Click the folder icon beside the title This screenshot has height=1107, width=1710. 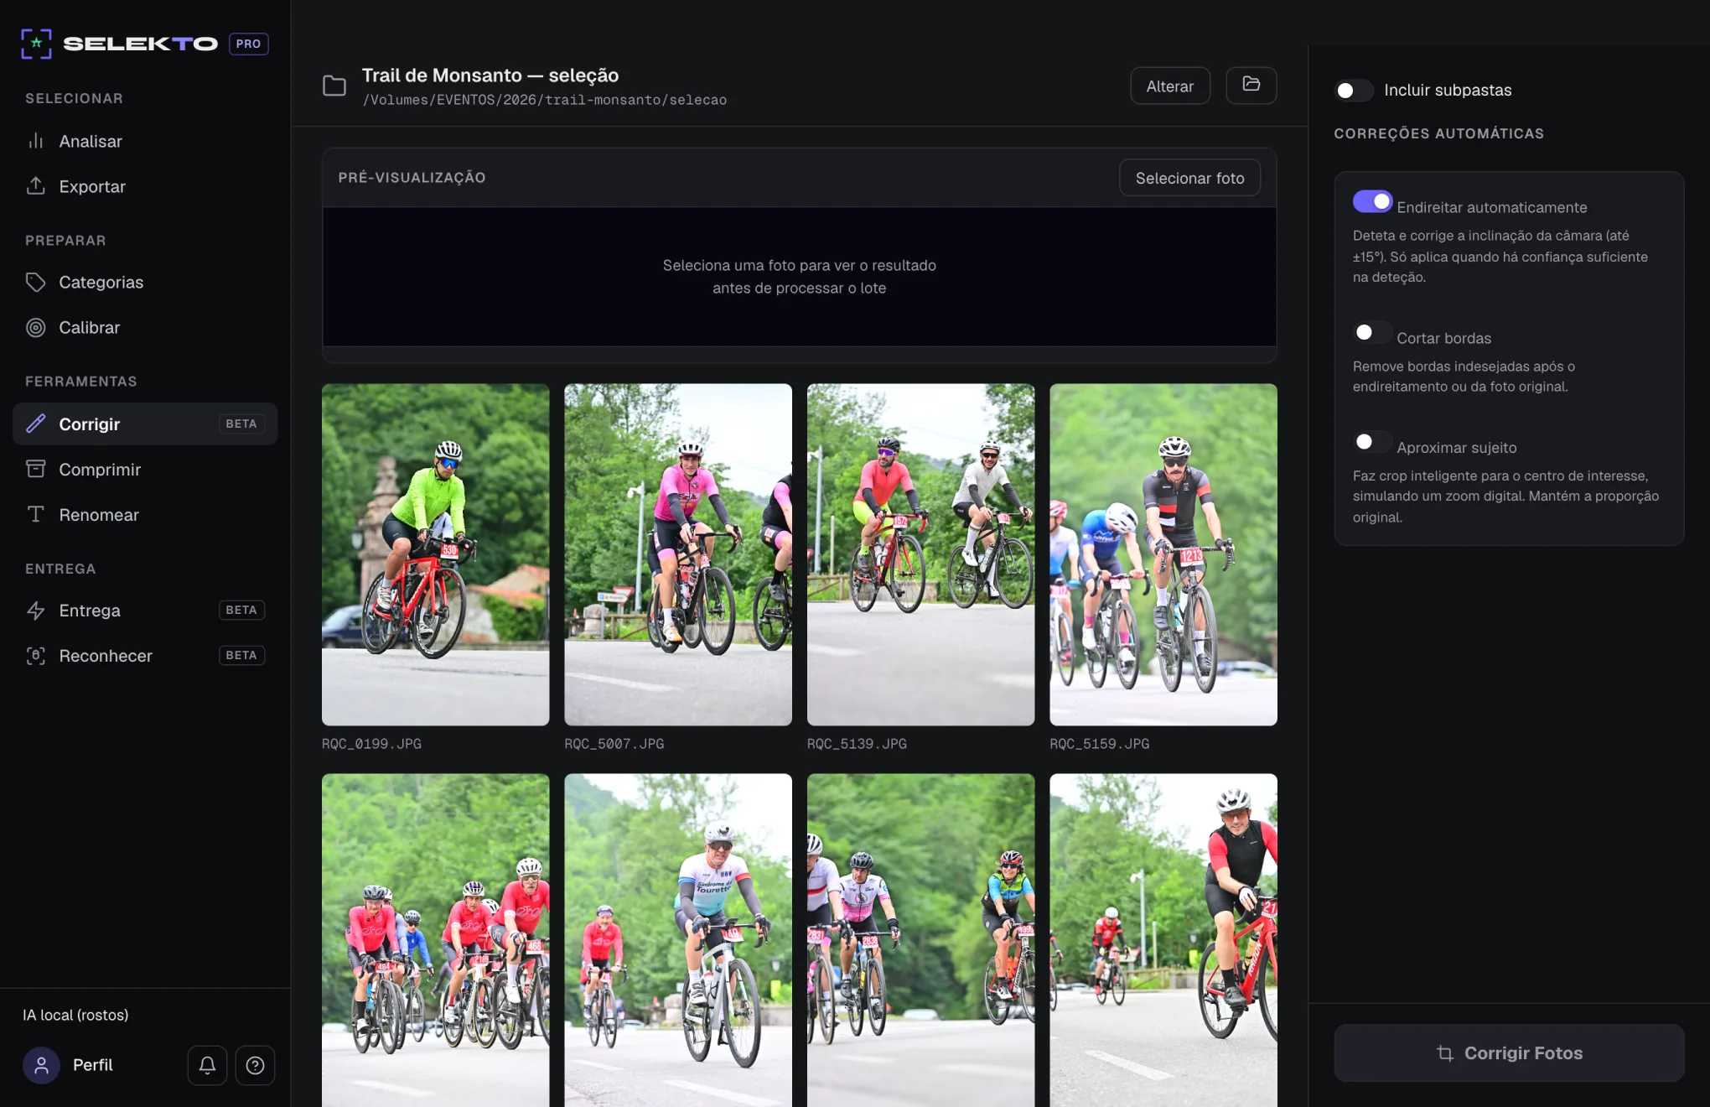coord(334,86)
